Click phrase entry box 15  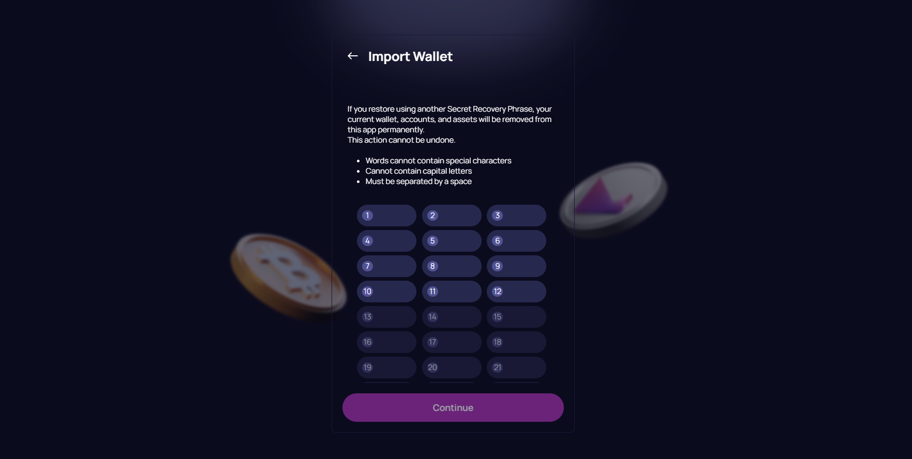516,316
